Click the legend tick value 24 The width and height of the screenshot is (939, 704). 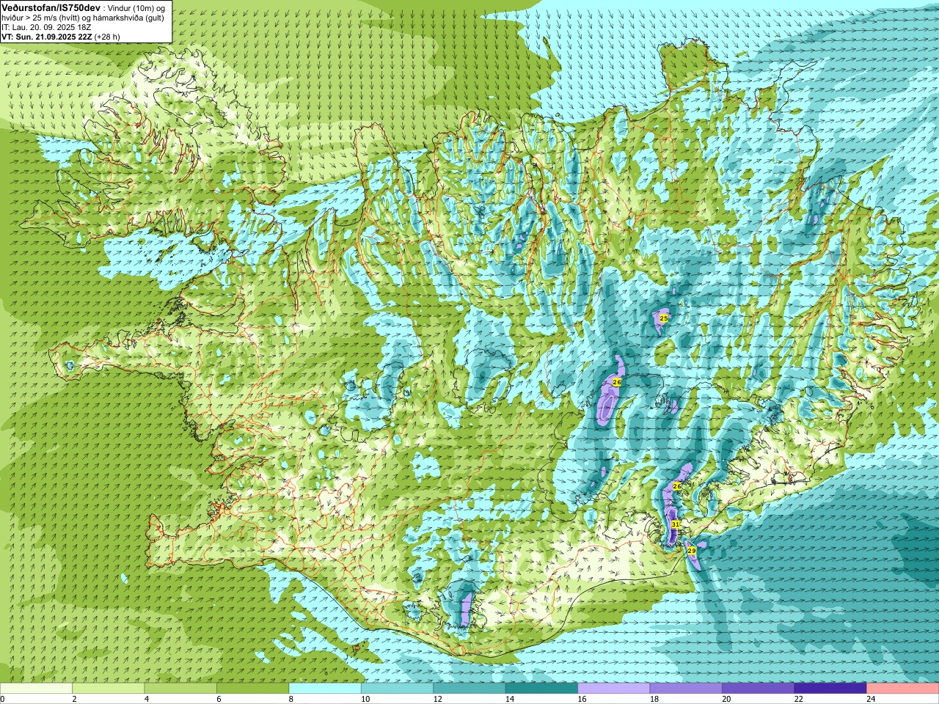tap(871, 699)
